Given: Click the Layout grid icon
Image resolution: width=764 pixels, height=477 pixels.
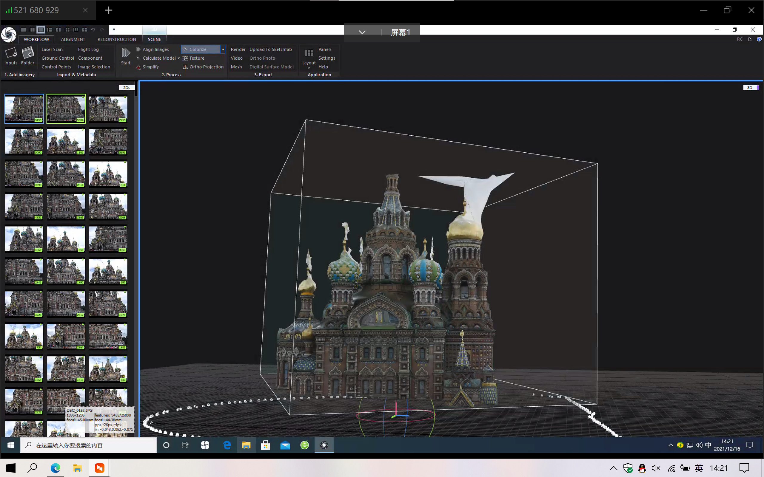Looking at the screenshot, I should 309,53.
